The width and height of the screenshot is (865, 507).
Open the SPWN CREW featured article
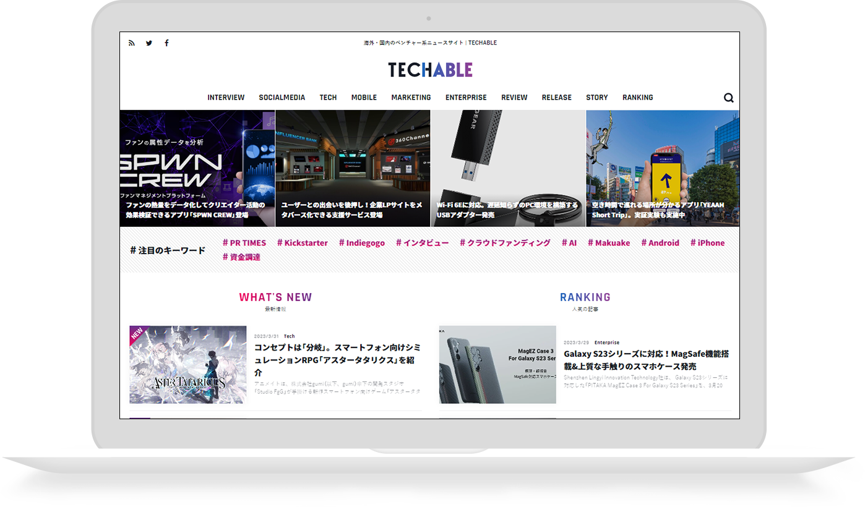(x=197, y=168)
